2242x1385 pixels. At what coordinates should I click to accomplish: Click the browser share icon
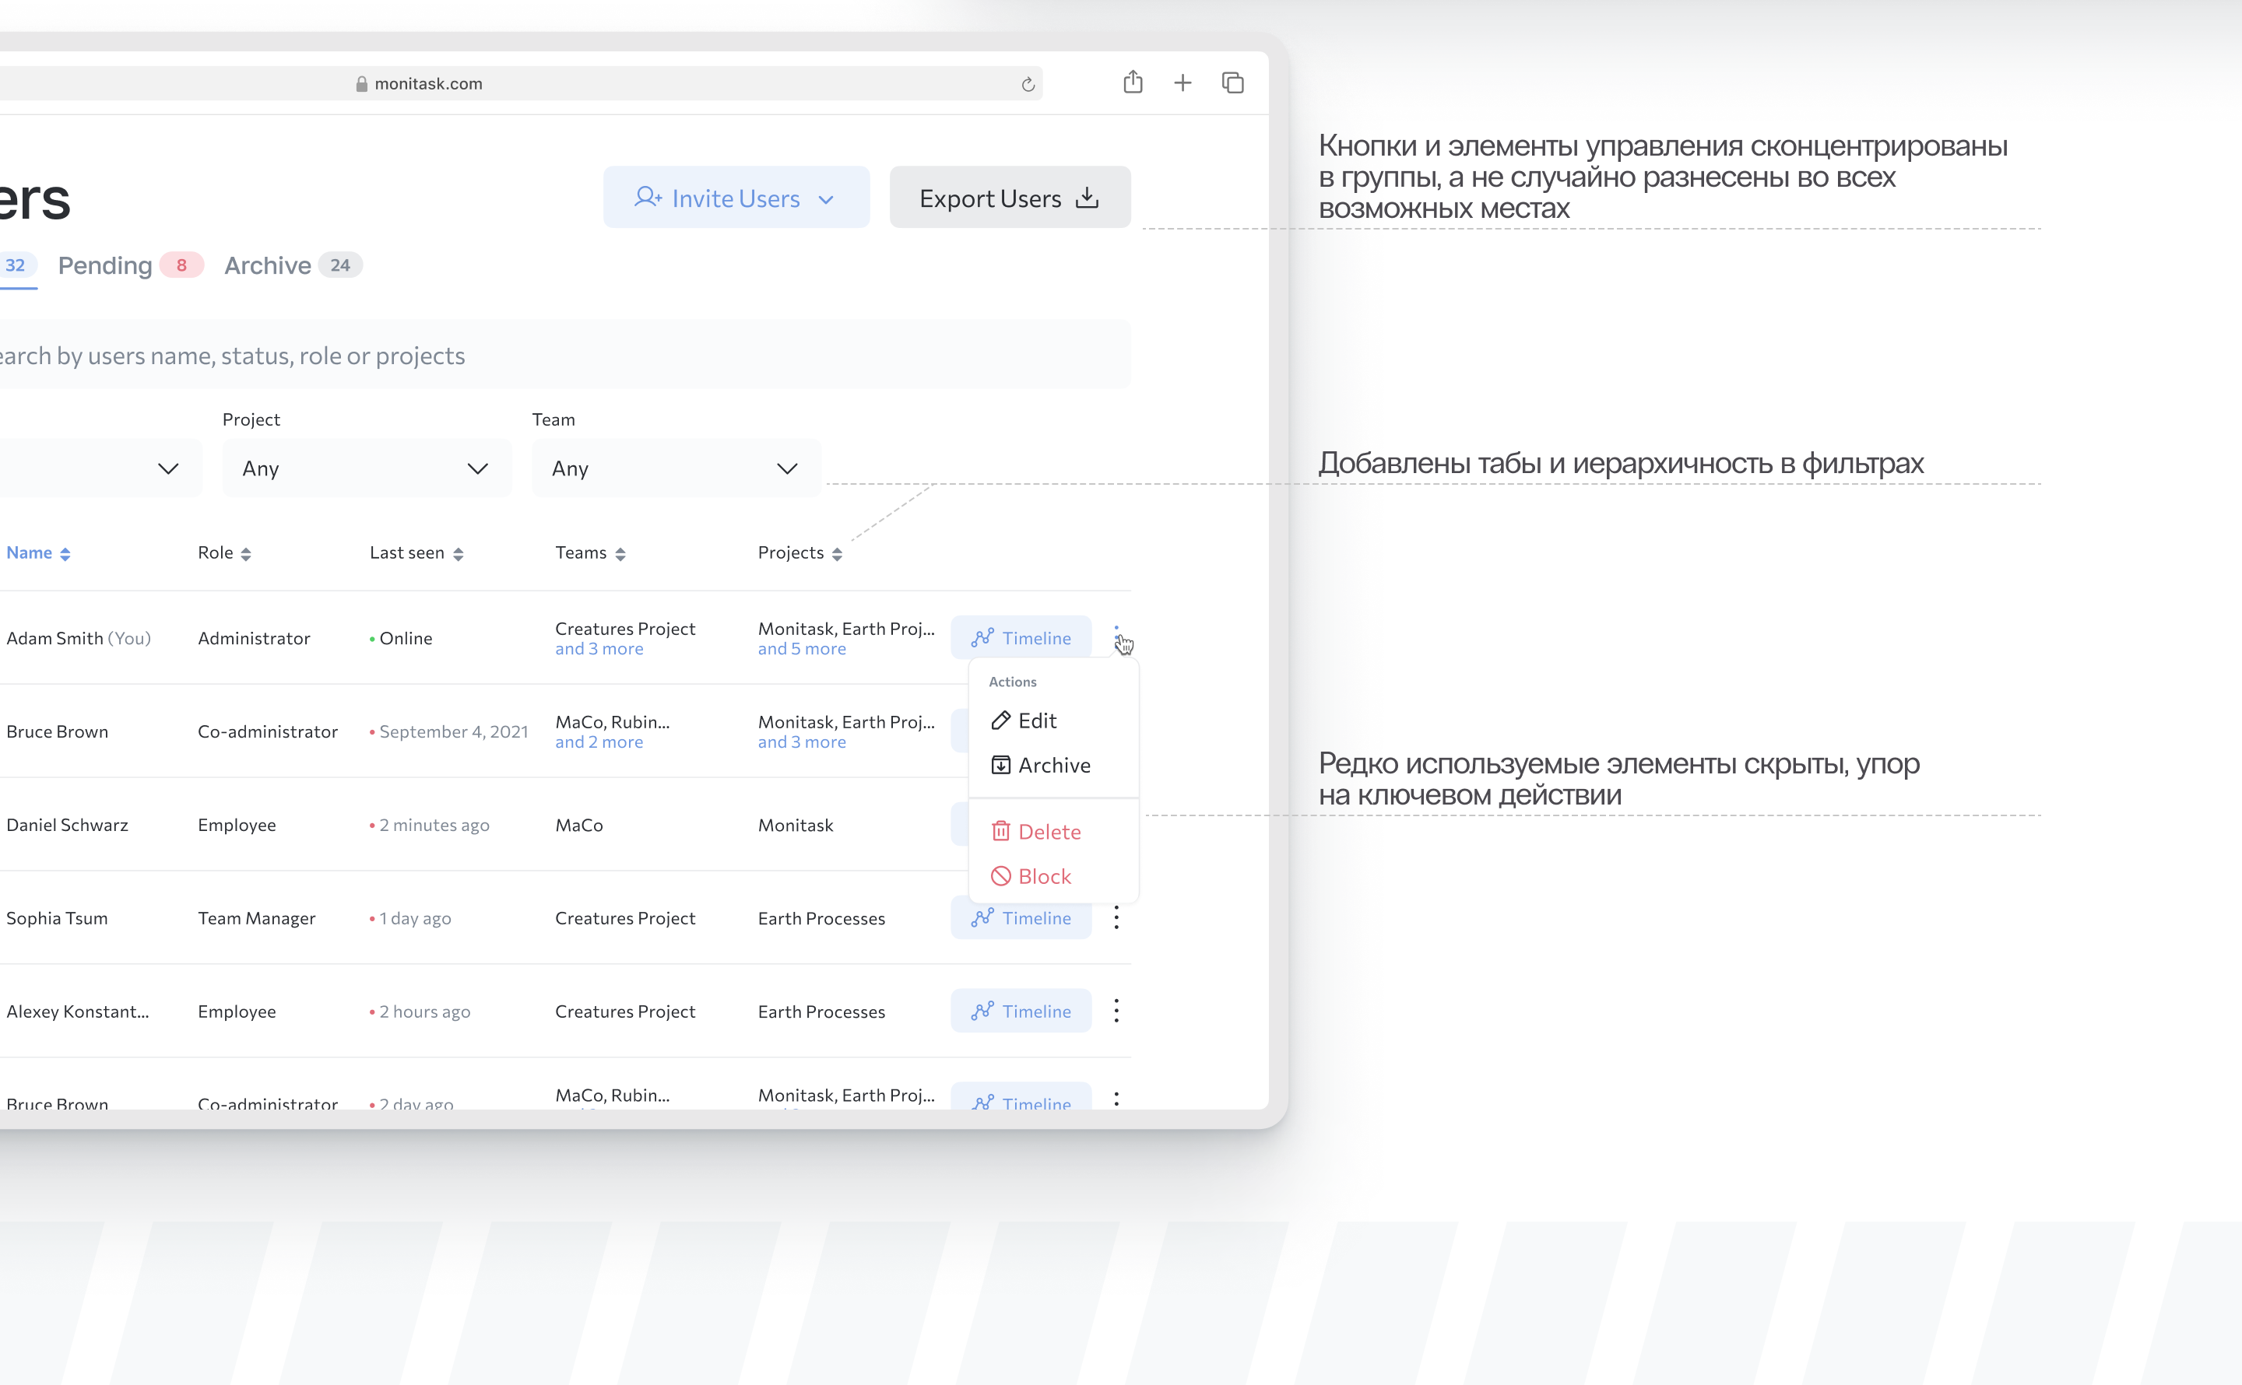pos(1133,82)
